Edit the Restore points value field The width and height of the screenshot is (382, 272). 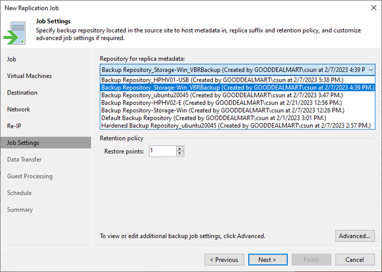[161, 151]
